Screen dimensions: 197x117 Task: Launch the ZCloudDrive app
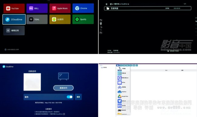tap(14, 19)
